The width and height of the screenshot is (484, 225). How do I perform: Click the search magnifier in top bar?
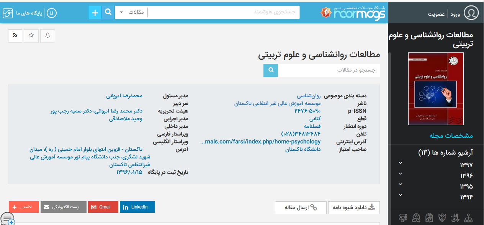(108, 12)
